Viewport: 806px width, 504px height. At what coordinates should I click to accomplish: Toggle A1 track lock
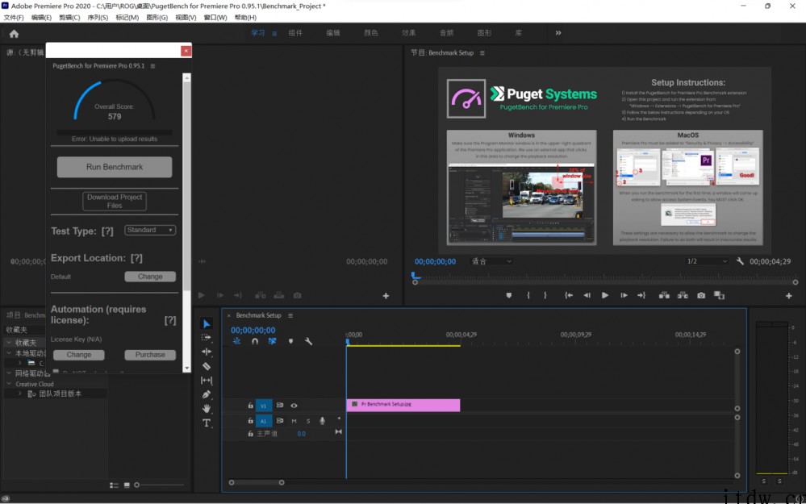[x=250, y=420]
